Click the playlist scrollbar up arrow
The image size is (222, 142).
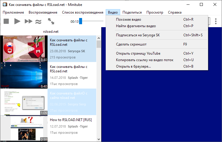tap(99, 38)
